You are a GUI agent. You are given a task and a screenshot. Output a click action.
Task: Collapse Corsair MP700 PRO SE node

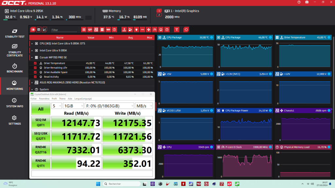pyautogui.click(x=32, y=57)
